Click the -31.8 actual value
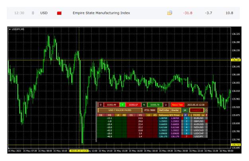The height and width of the screenshot is (161, 249). tap(188, 13)
